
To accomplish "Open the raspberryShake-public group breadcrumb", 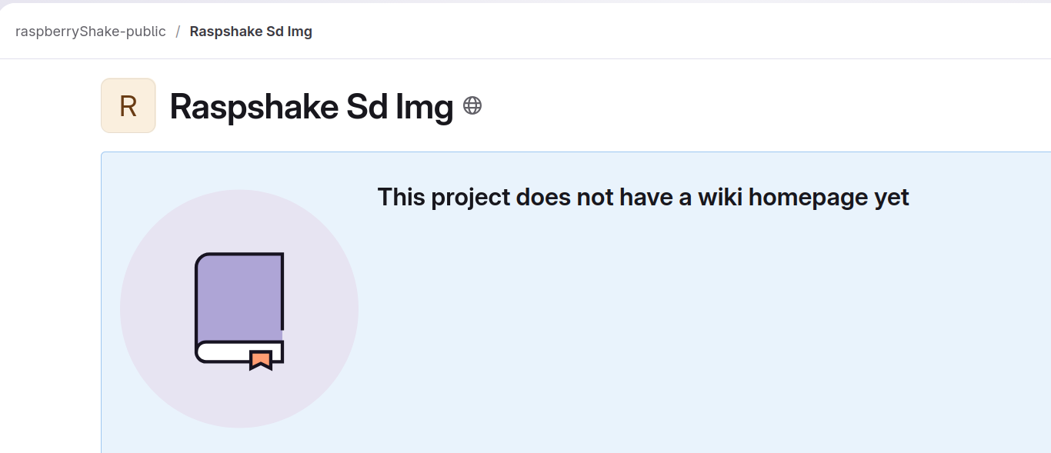I will pyautogui.click(x=91, y=32).
